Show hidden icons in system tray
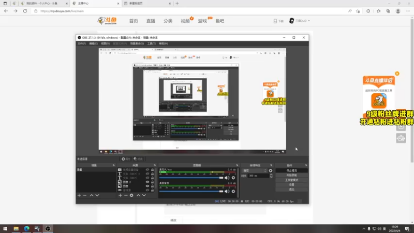Viewport: 414px width, 233px height. tap(364, 229)
